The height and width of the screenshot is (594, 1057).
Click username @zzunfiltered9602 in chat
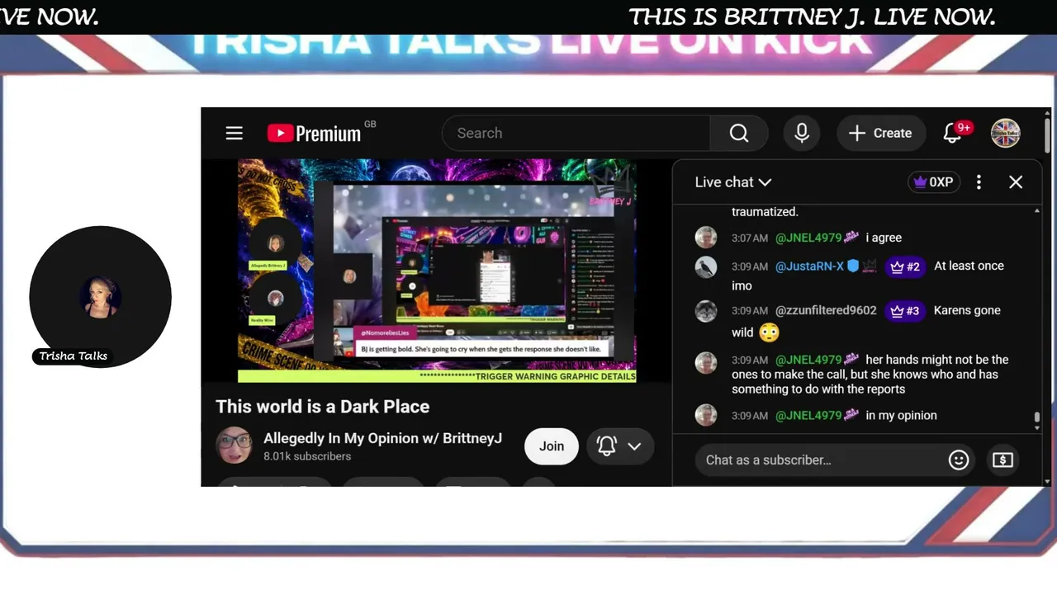pyautogui.click(x=826, y=311)
